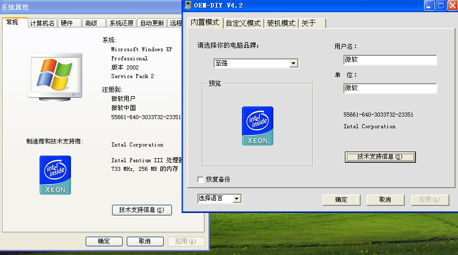Open the 自动更新 tab in System Properties
The height and width of the screenshot is (255, 458).
[x=152, y=23]
